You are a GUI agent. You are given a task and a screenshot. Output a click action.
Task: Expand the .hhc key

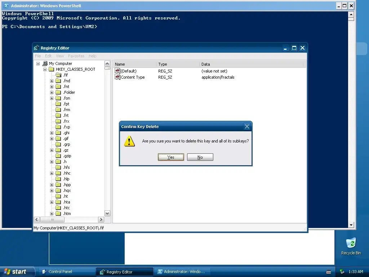pyautogui.click(x=52, y=173)
